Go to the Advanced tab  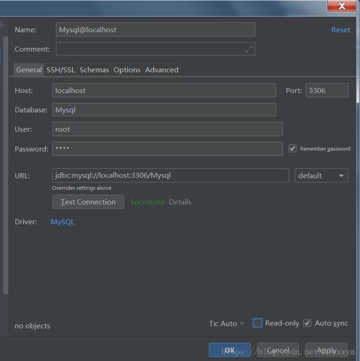tap(162, 70)
